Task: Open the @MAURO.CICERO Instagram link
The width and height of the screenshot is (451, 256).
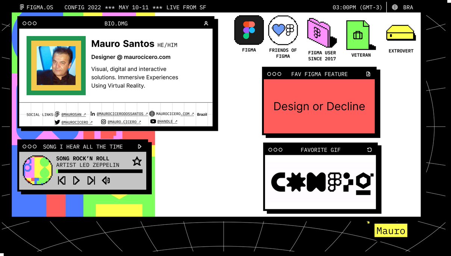Action: (x=124, y=122)
